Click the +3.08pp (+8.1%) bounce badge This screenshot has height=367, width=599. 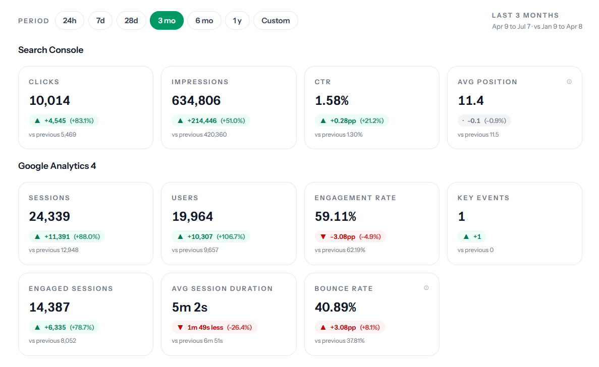(350, 327)
